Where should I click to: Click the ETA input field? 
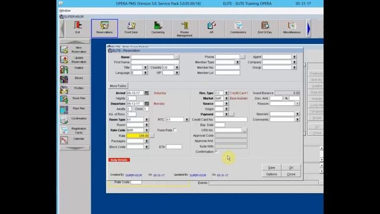(x=174, y=147)
